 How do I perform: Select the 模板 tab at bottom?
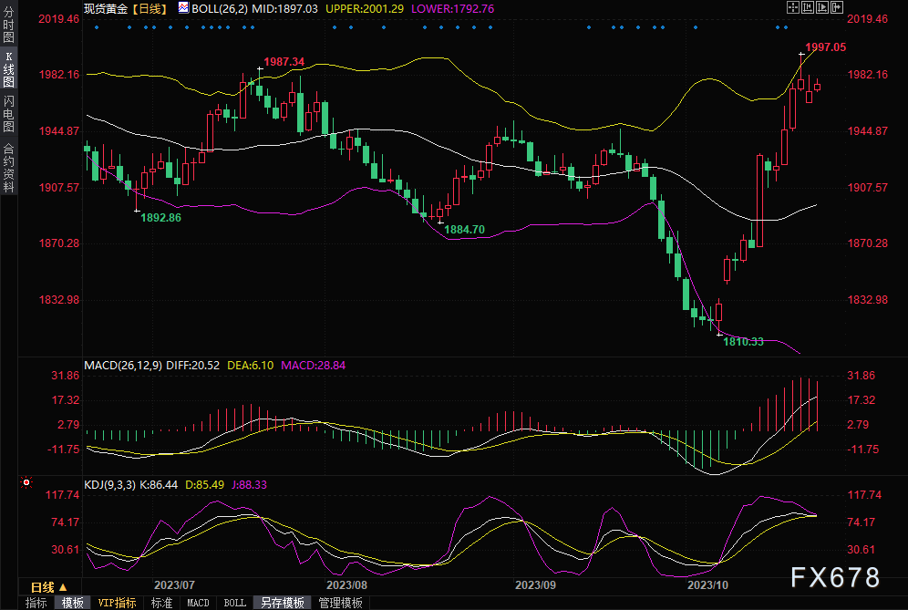[73, 603]
